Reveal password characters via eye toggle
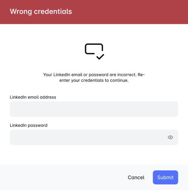 tap(170, 137)
